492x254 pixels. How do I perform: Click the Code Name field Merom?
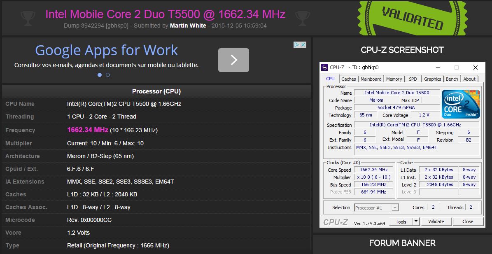point(376,100)
